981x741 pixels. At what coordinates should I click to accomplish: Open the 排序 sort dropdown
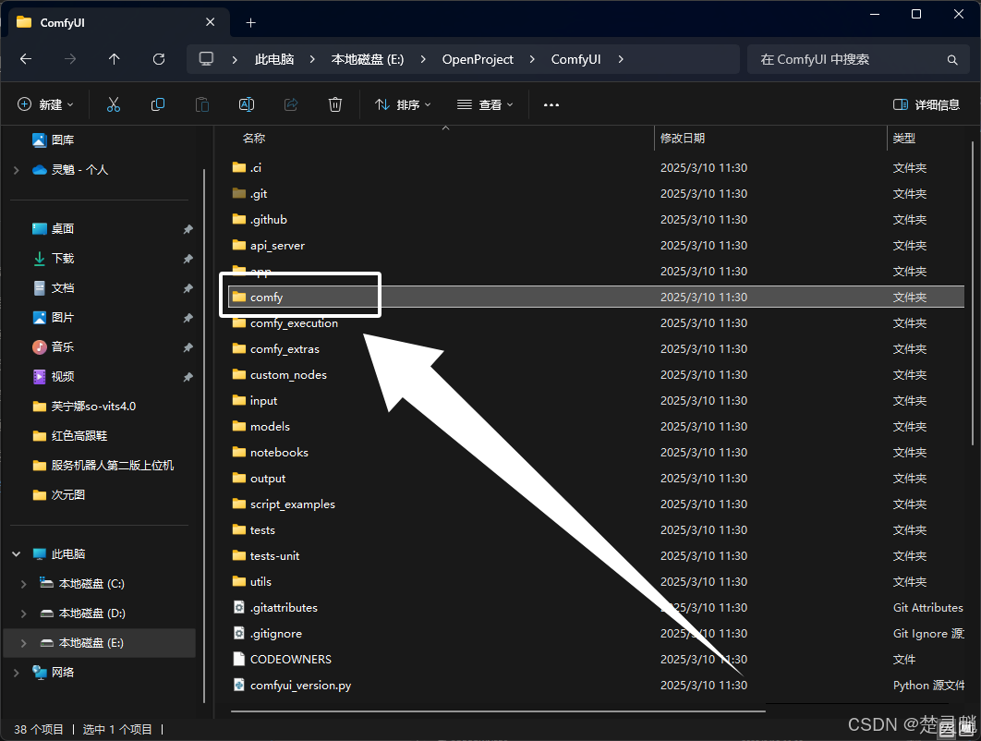tap(403, 104)
